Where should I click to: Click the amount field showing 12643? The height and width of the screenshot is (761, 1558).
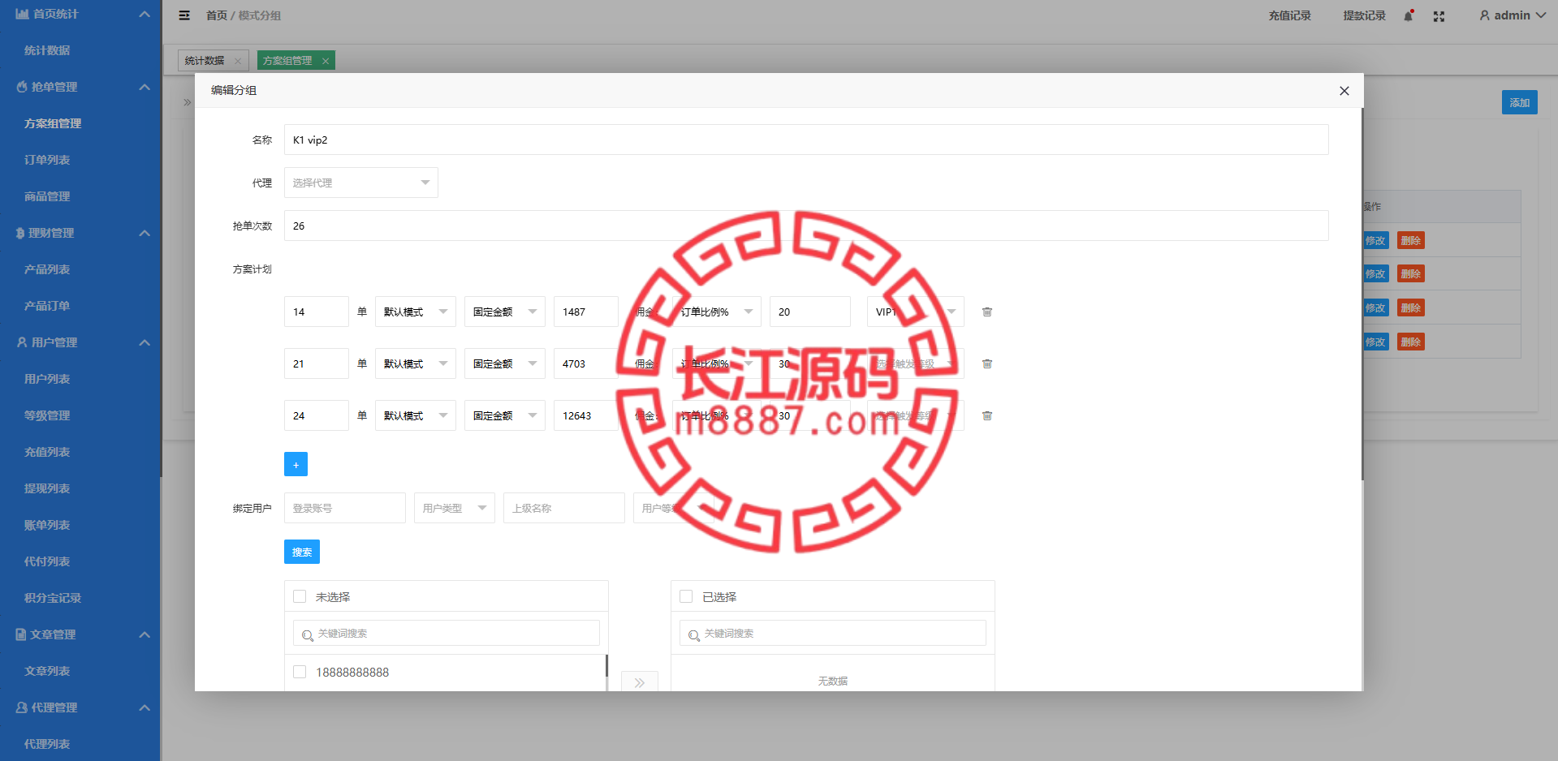(x=586, y=415)
